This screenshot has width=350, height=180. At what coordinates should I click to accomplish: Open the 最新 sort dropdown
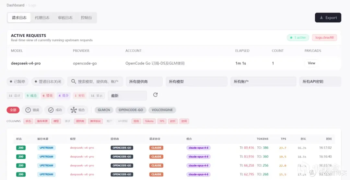point(127,96)
